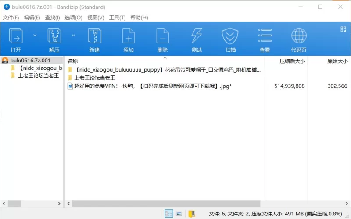The width and height of the screenshot is (351, 219).
Task: Click the archive folder icon in status bar
Action: [x=192, y=214]
